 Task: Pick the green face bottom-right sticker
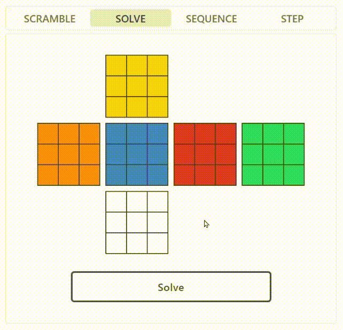294,175
